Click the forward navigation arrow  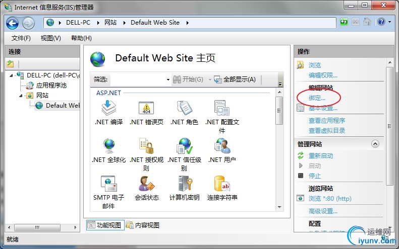click(x=28, y=23)
